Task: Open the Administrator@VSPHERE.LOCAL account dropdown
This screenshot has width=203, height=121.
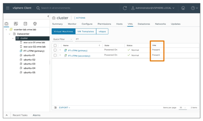Action: [155, 8]
